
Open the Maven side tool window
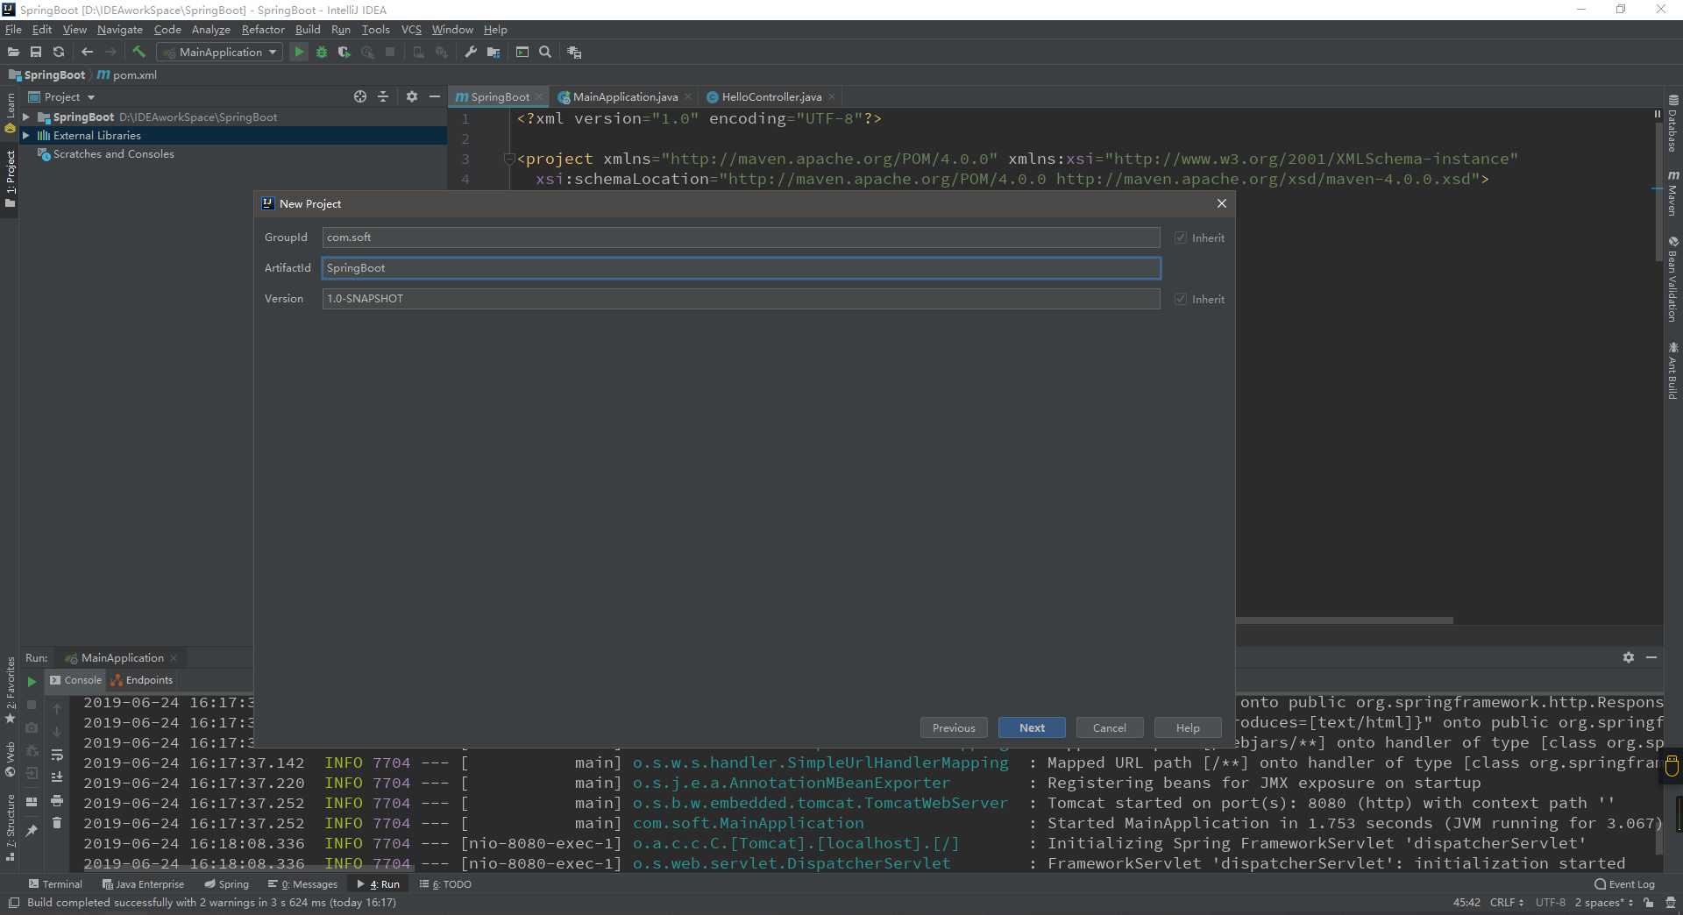[x=1672, y=195]
